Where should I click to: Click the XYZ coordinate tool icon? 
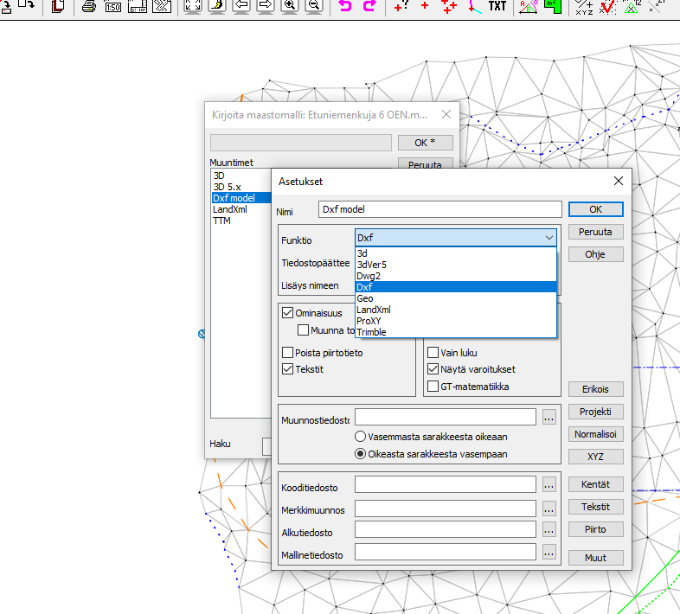(x=584, y=7)
